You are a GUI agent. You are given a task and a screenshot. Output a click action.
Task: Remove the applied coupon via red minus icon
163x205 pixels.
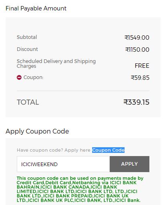coord(19,77)
